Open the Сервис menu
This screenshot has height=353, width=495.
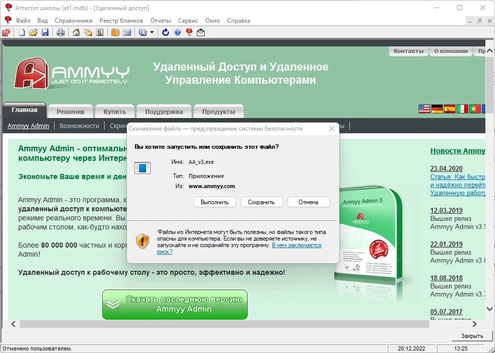coord(188,21)
